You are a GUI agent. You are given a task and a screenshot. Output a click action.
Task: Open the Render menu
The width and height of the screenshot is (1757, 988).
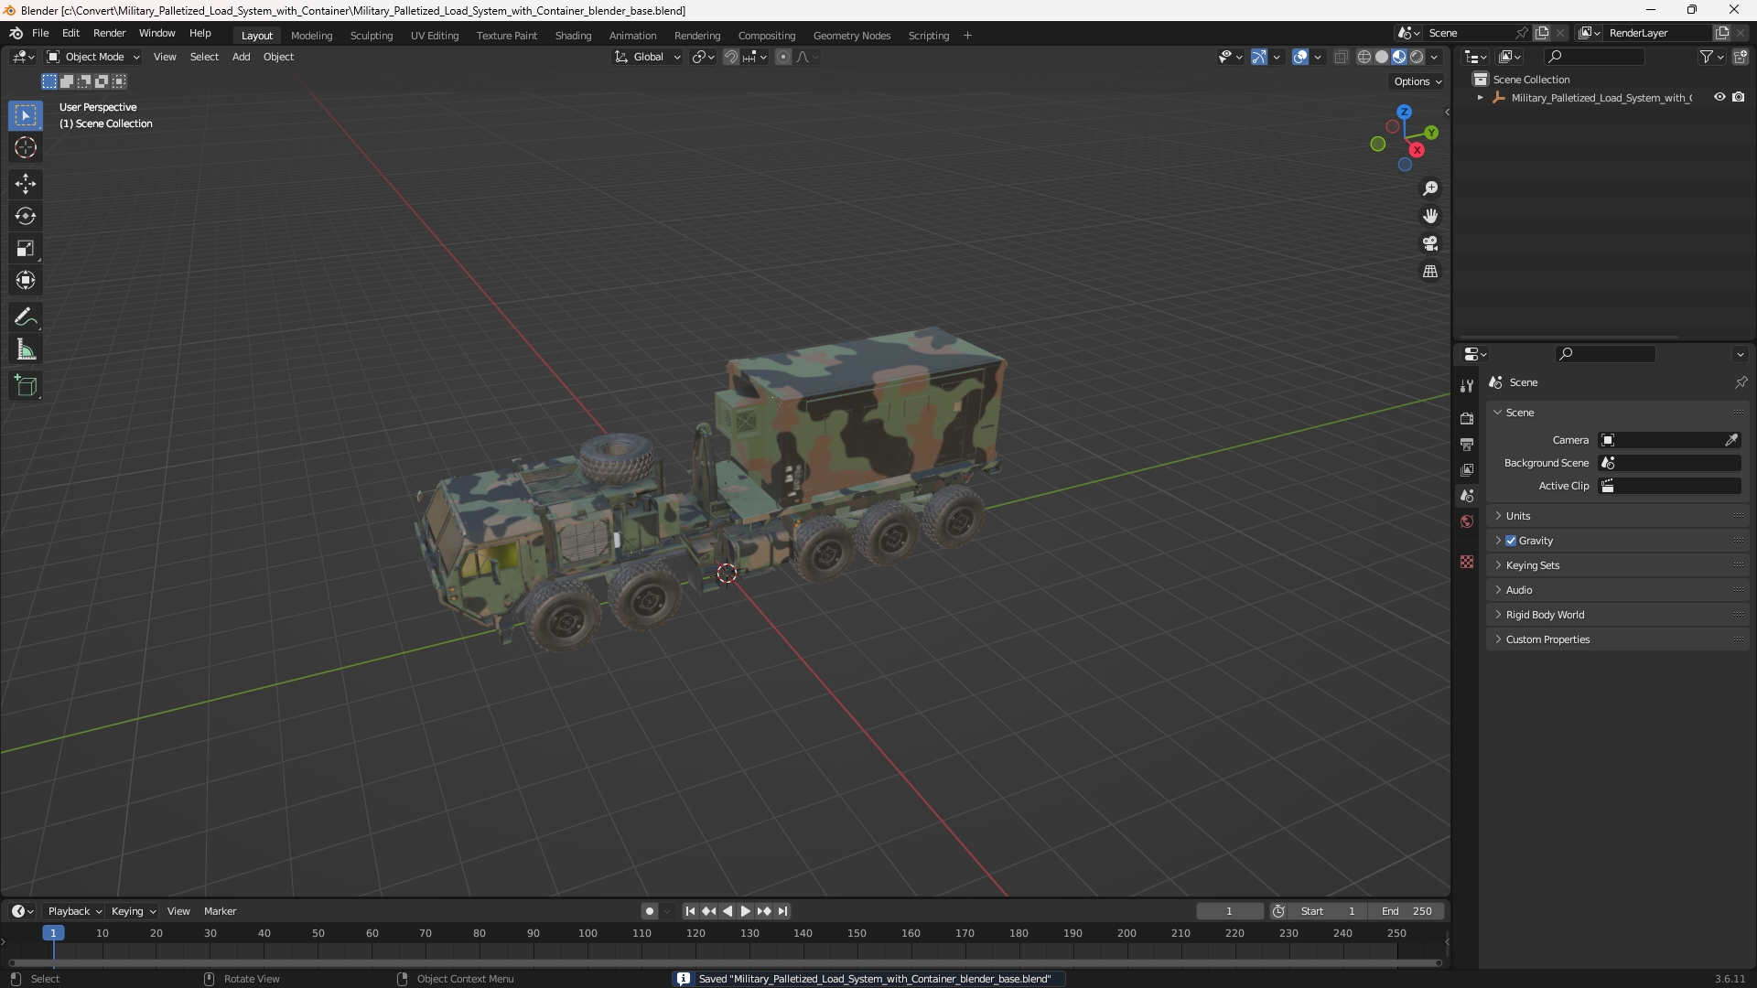109,33
